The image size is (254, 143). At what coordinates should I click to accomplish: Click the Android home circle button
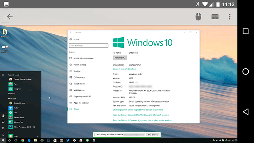(x=246, y=71)
